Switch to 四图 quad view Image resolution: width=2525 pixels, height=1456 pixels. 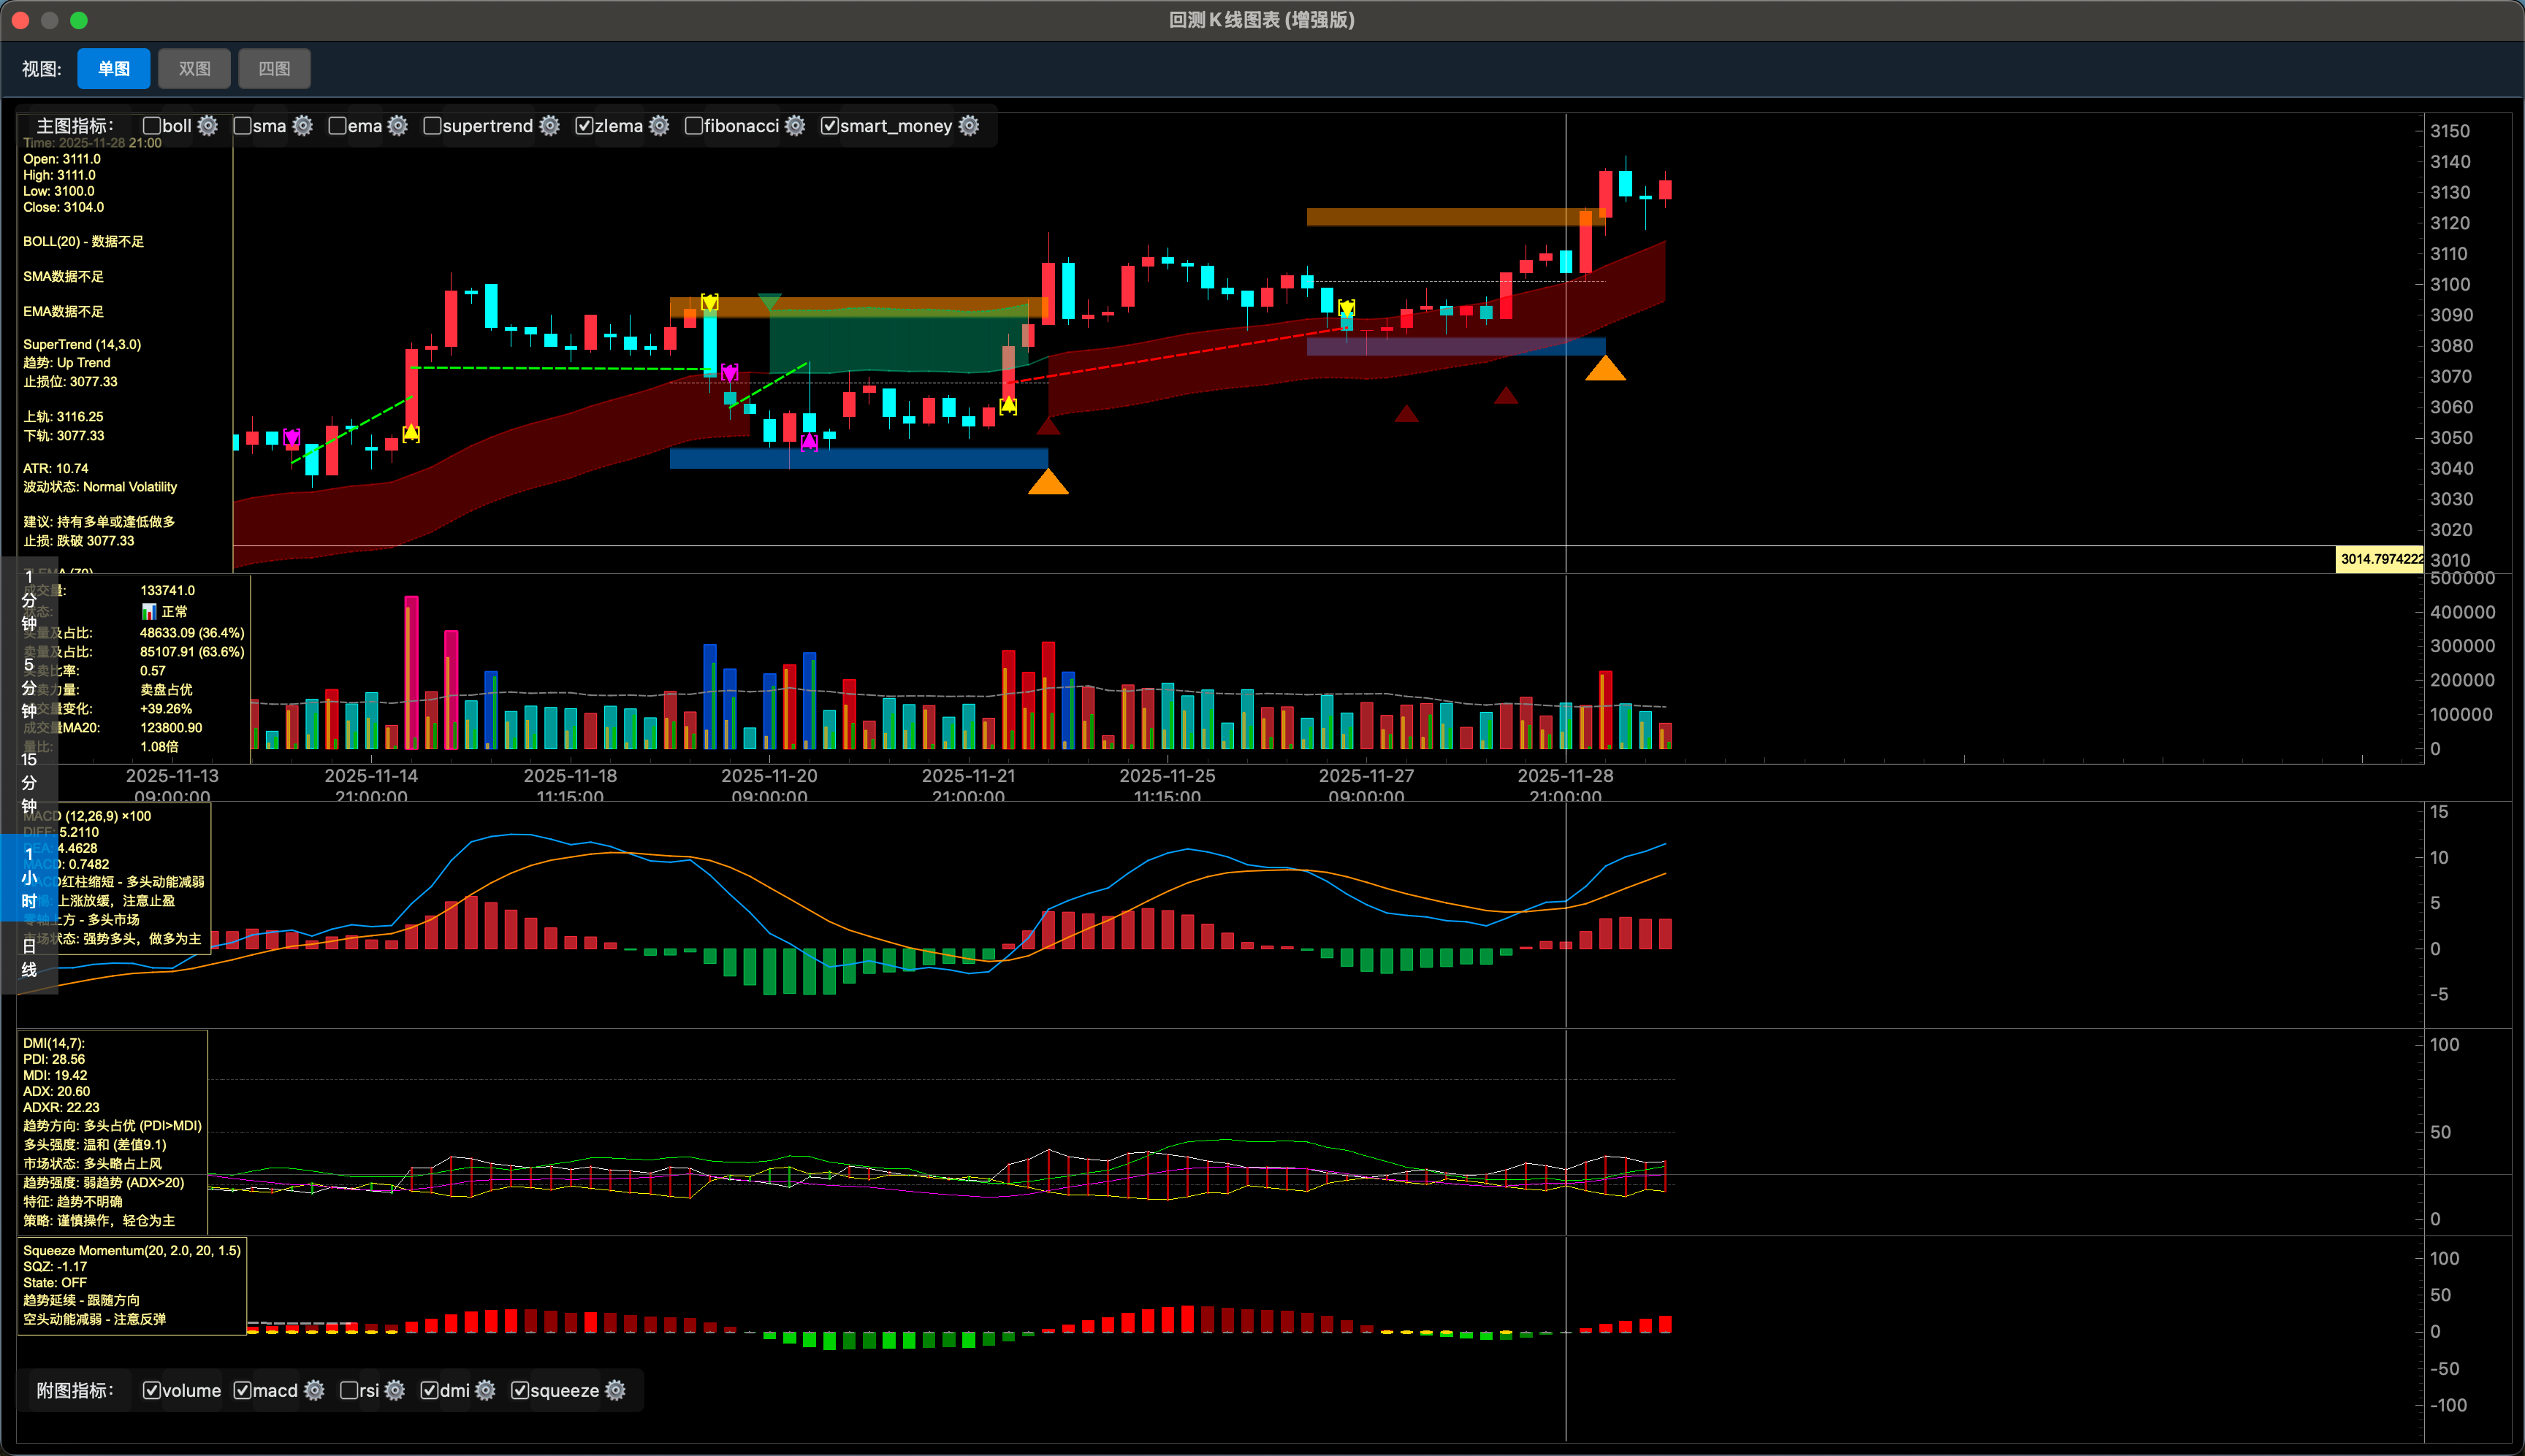pos(274,69)
